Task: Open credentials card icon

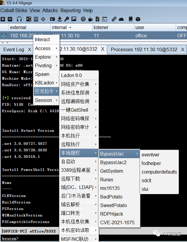Action: pos(52,19)
